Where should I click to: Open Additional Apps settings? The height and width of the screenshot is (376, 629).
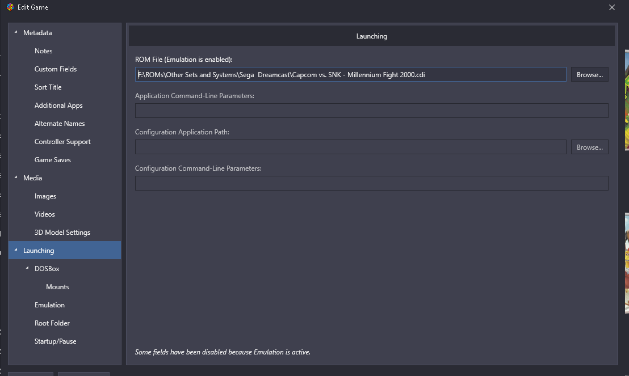click(x=58, y=105)
